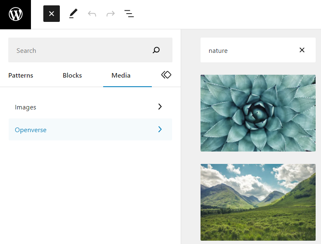Viewport: 321px width, 244px height.
Task: Click the 'nature' media search box
Action: click(x=248, y=50)
